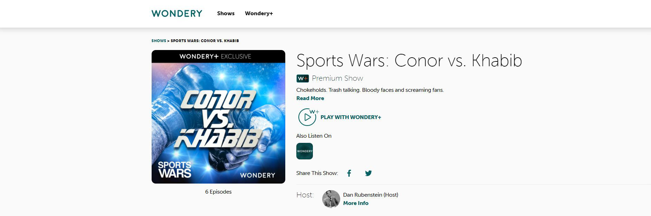
Task: Open the Wondery logo homepage link
Action: point(177,13)
